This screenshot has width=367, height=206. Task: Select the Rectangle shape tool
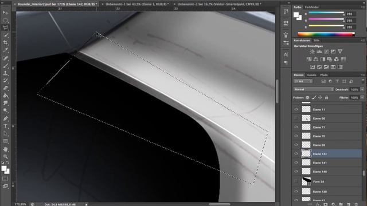pos(5,141)
